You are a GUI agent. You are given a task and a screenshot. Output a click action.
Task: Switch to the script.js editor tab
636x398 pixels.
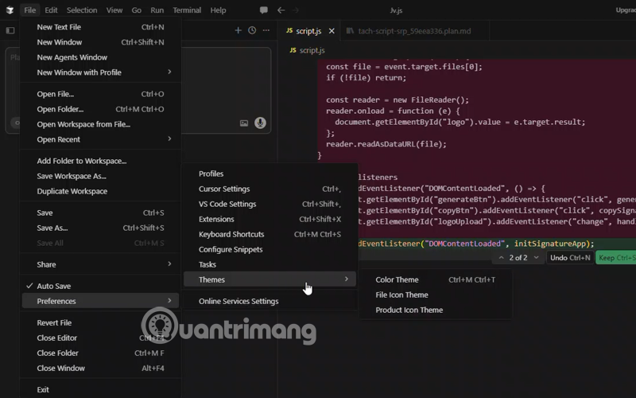[x=308, y=31]
